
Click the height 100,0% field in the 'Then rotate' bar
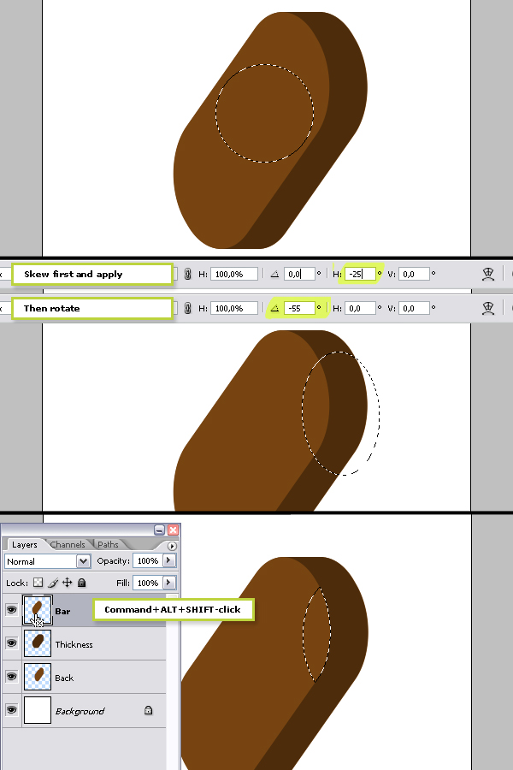coord(234,308)
